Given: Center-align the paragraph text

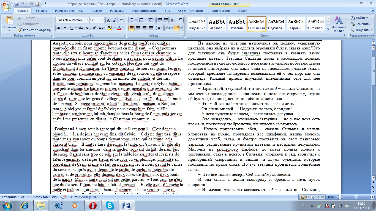Looking at the screenshot, I should pos(138,28).
